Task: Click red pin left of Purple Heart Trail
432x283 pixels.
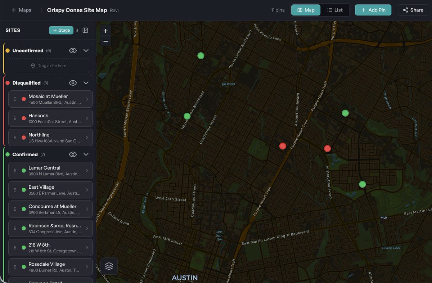Action: (283, 146)
